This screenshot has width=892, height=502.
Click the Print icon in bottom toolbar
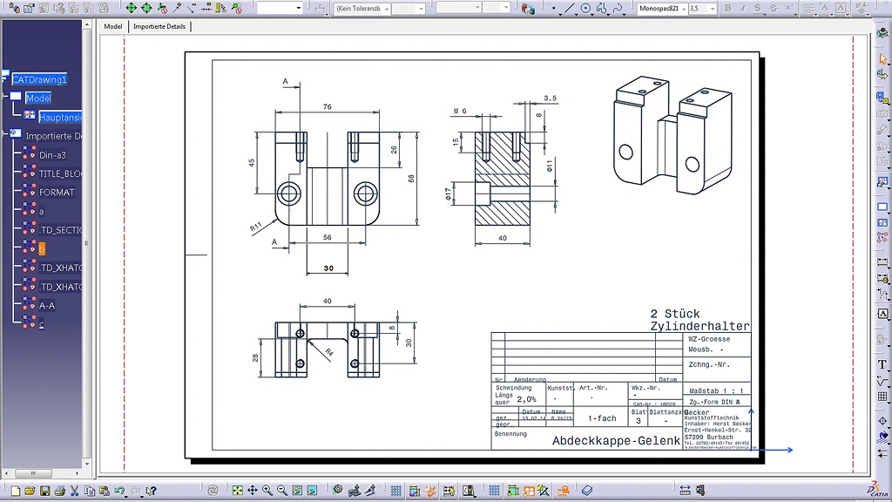pyautogui.click(x=58, y=491)
